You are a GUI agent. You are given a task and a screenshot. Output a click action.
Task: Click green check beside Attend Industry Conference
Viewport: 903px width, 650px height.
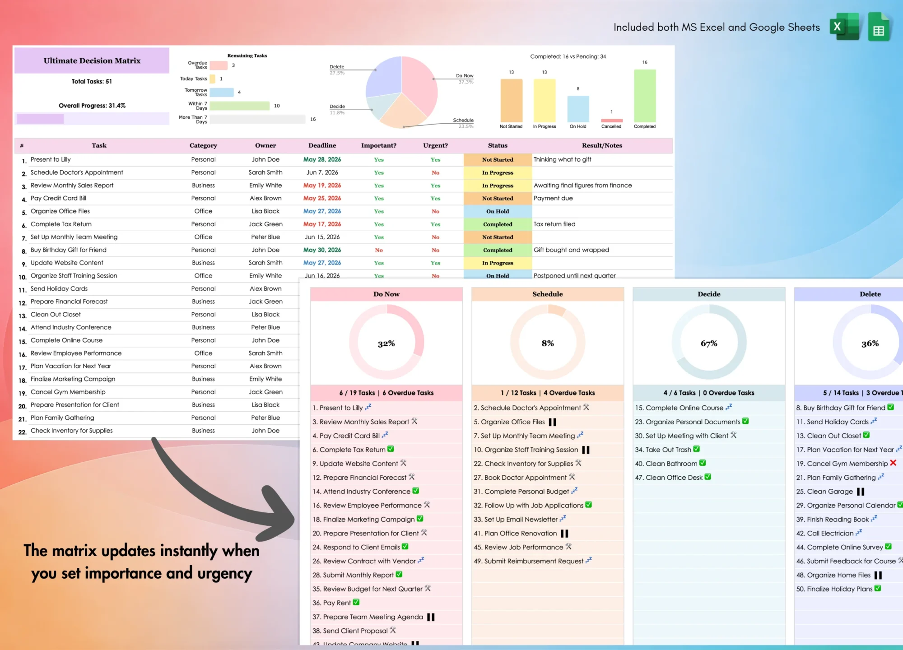pyautogui.click(x=416, y=491)
